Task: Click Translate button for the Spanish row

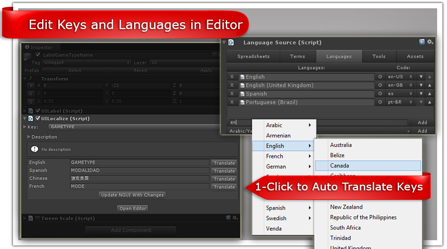Action: (224, 171)
